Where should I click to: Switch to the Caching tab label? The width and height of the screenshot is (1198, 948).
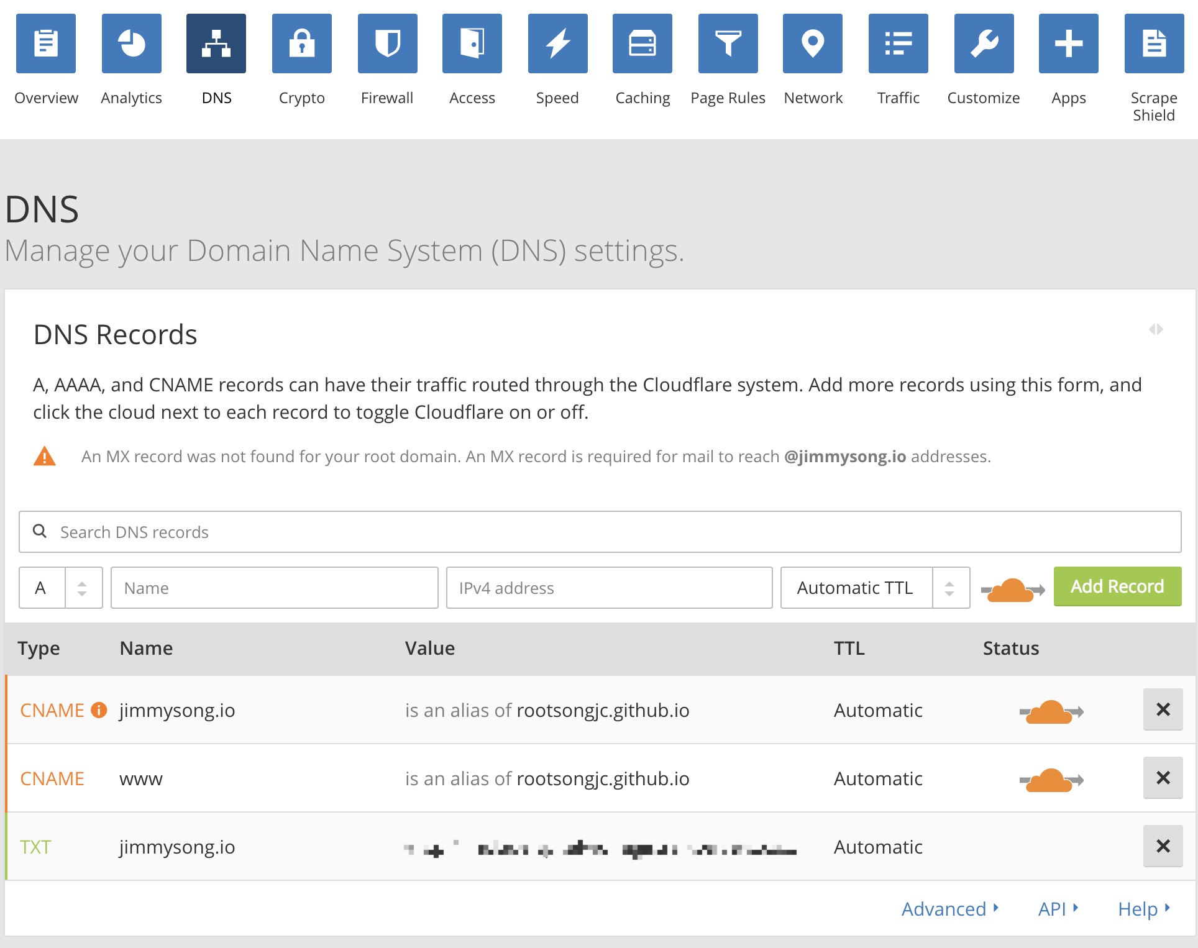click(x=642, y=98)
